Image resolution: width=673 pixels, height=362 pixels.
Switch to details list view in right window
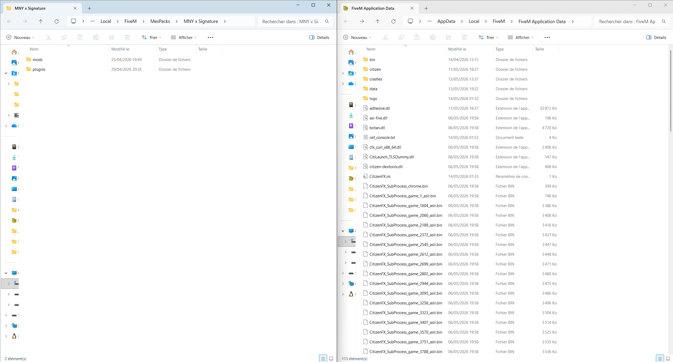click(x=660, y=359)
